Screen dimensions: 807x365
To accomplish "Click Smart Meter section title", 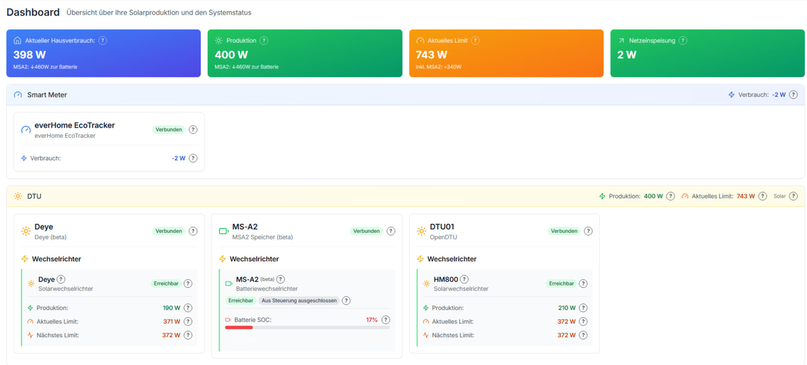I will coord(47,95).
